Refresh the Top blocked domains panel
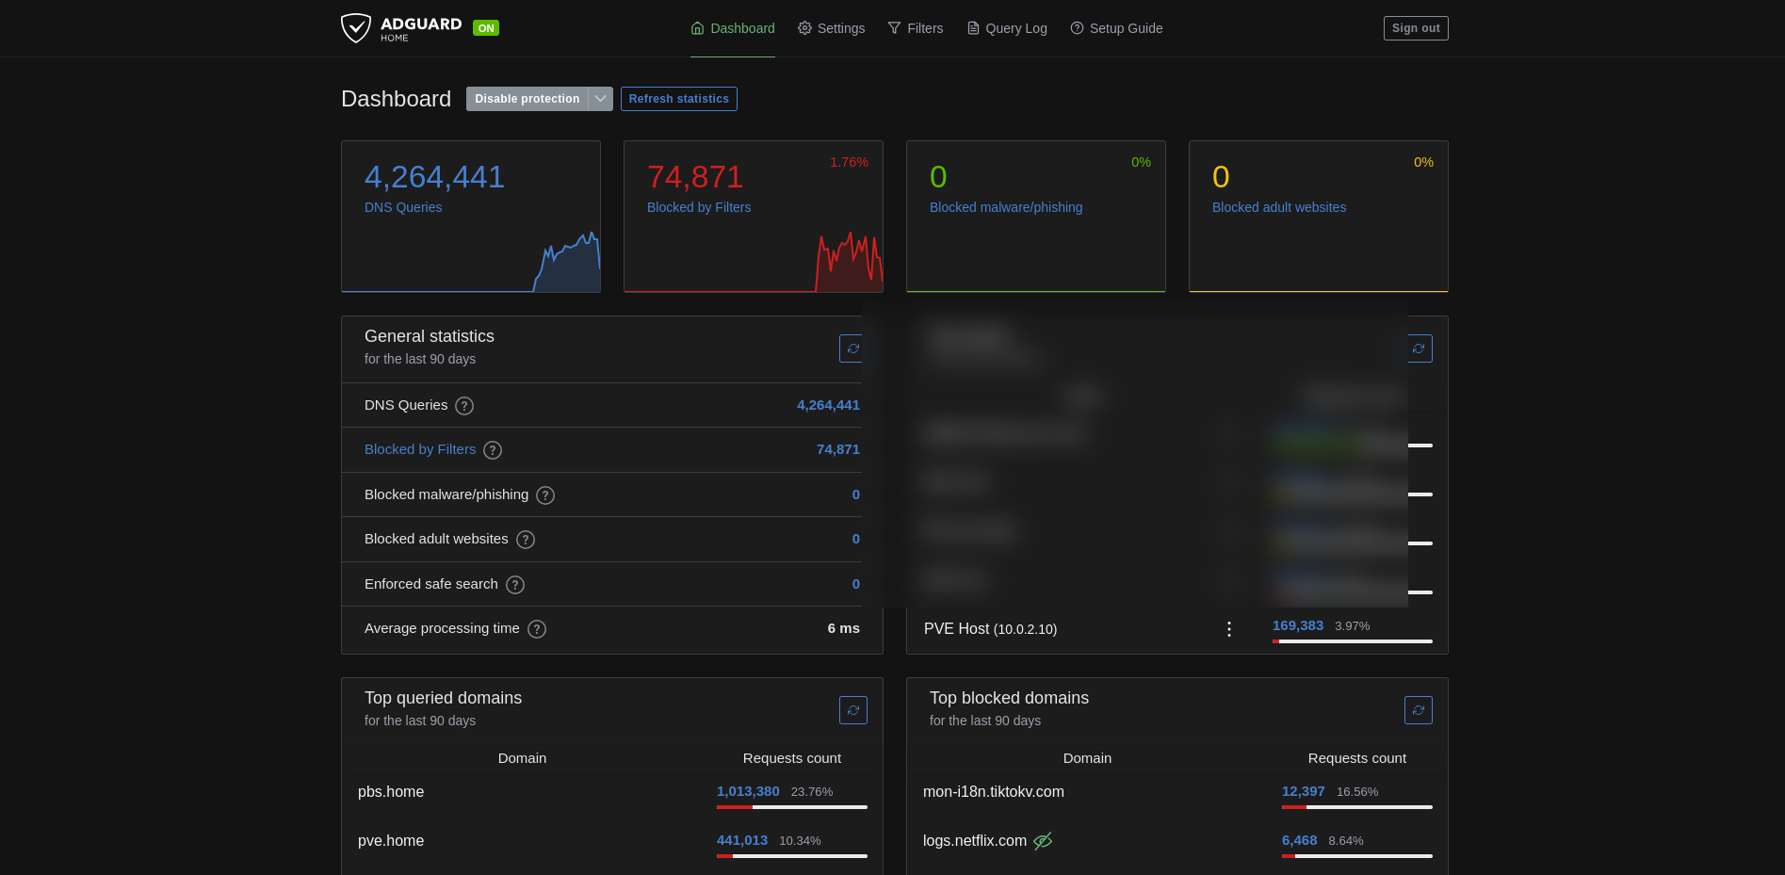 pyautogui.click(x=1418, y=710)
